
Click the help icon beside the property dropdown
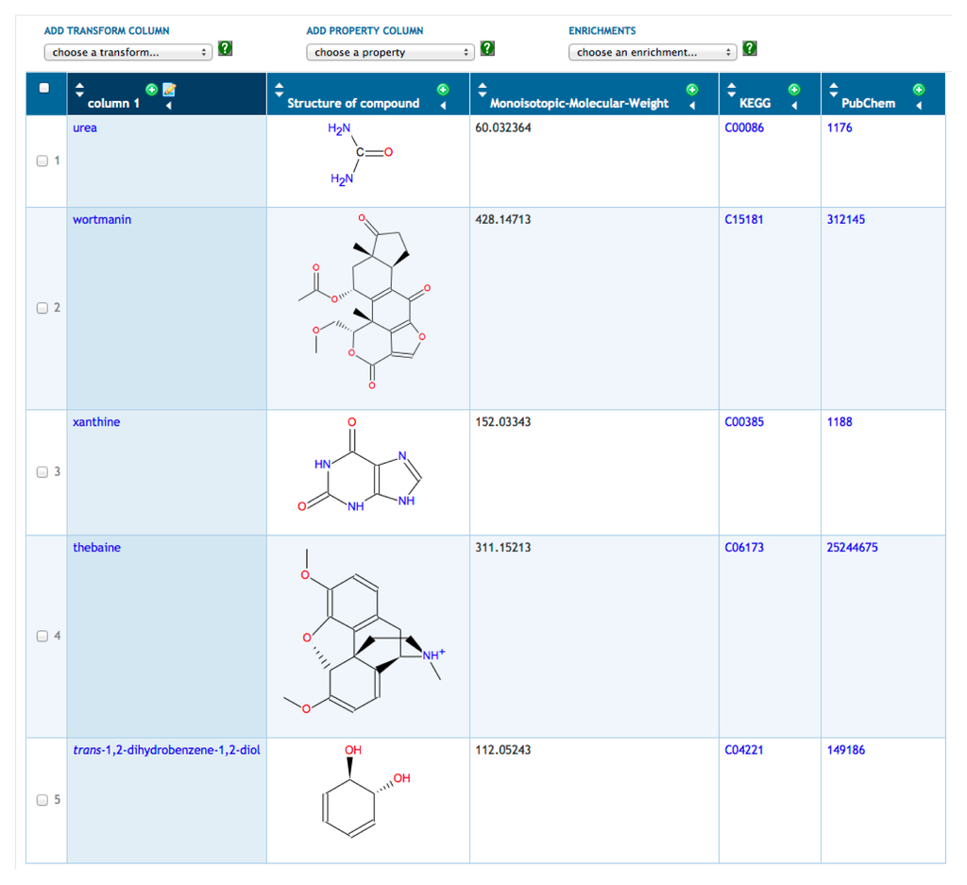487,49
